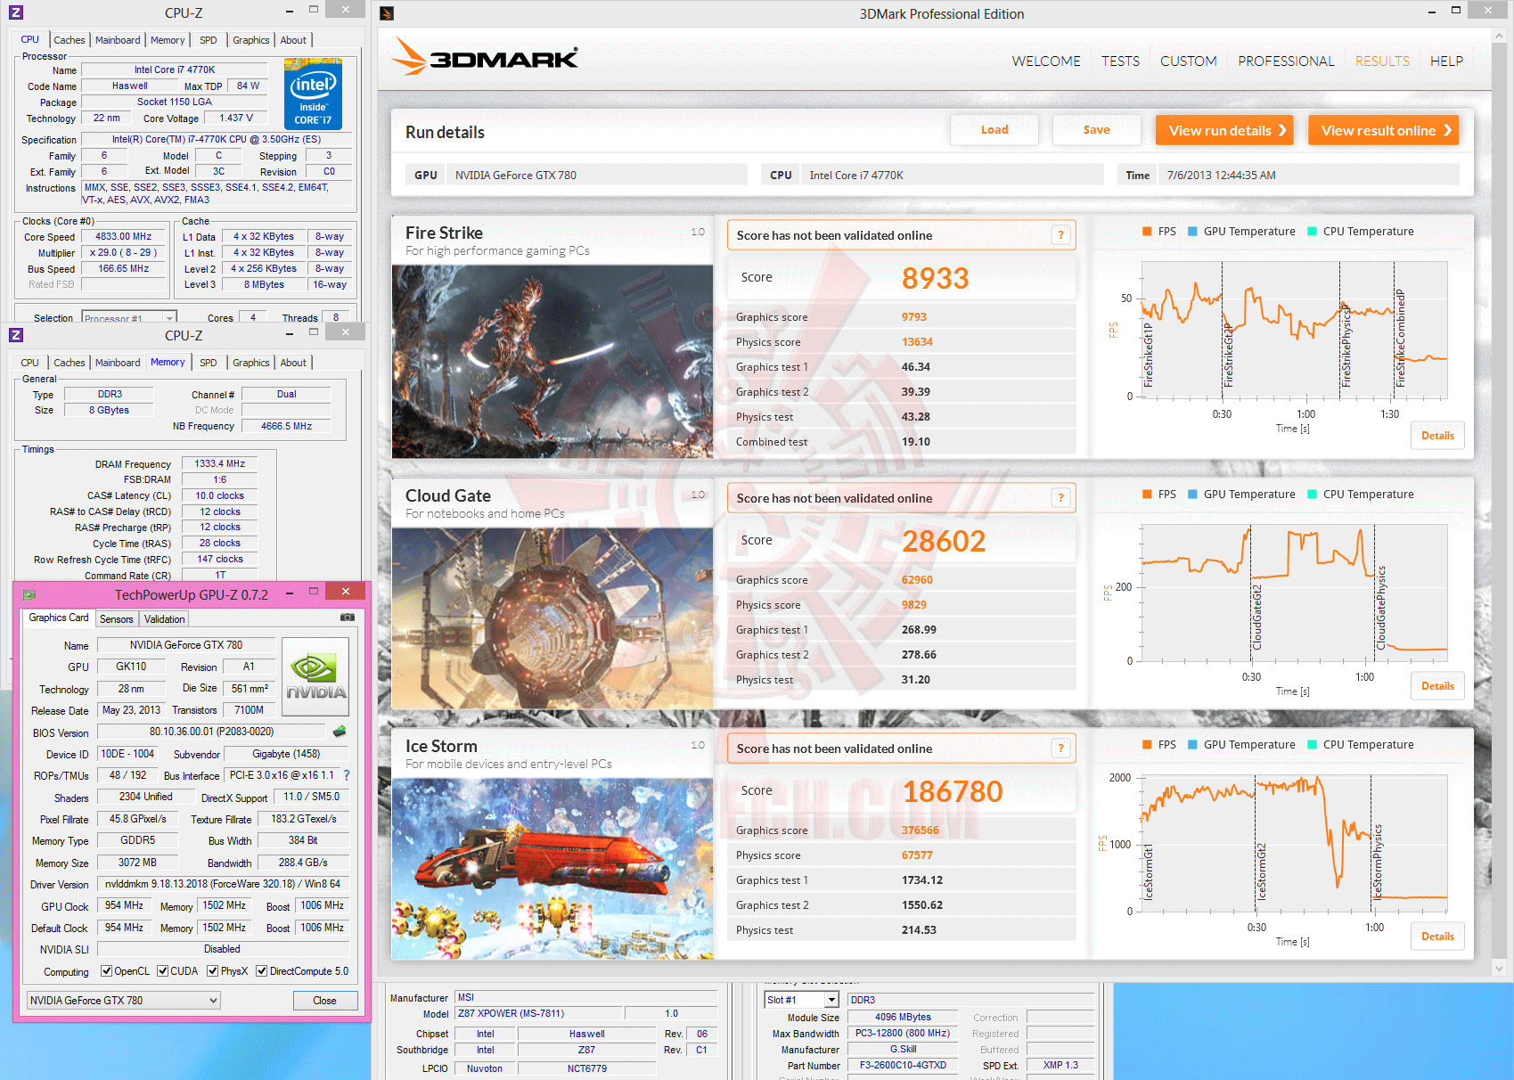Click the 3DMark title bar app icon
The image size is (1514, 1080).
387,13
